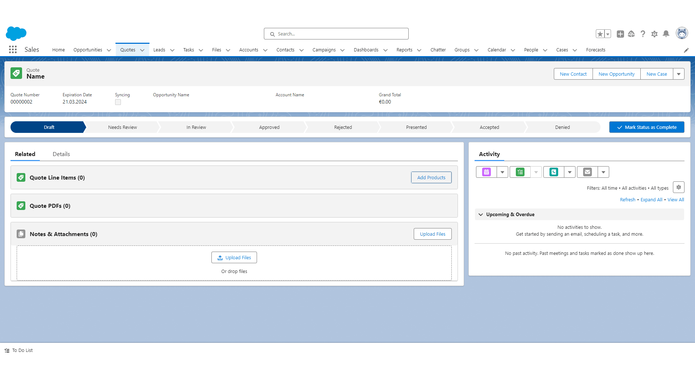Image resolution: width=695 pixels, height=391 pixels.
Task: Click the New Task checklist icon
Action: pos(520,172)
